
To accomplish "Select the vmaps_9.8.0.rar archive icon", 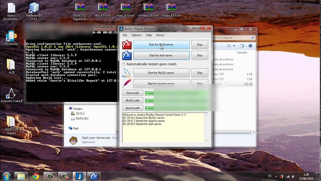I will [171, 10].
